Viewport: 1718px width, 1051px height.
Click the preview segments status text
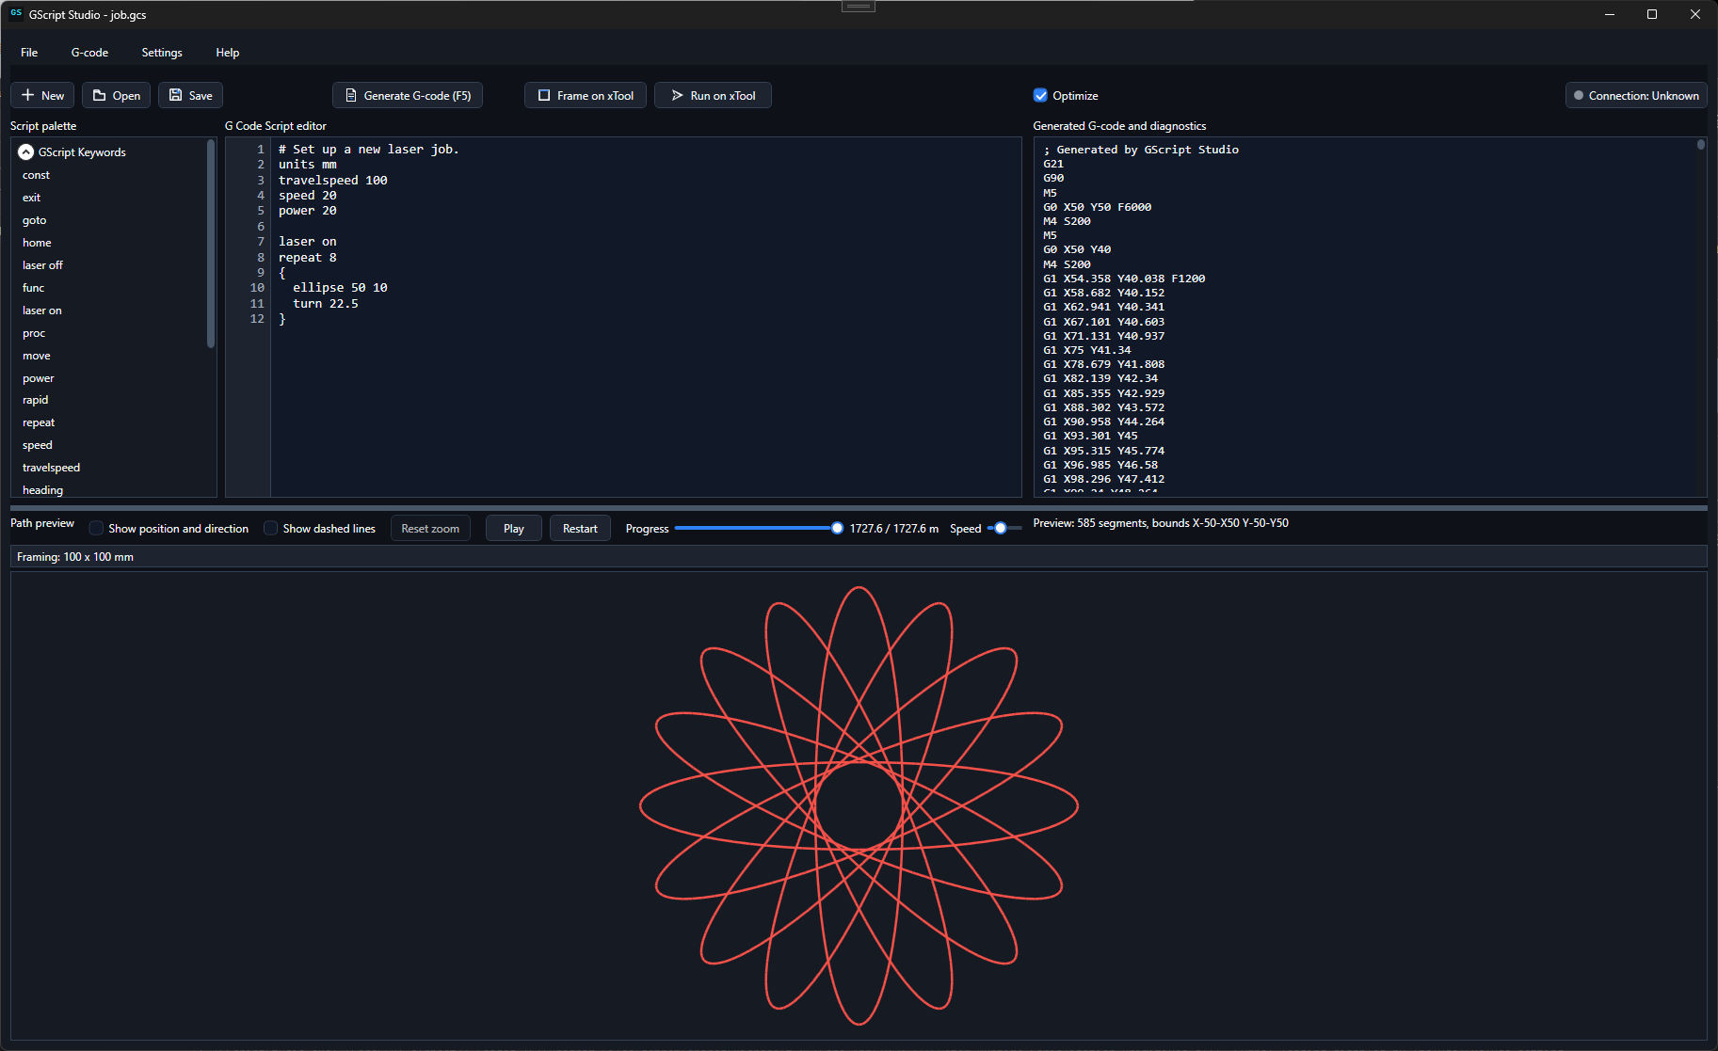[x=1161, y=523]
